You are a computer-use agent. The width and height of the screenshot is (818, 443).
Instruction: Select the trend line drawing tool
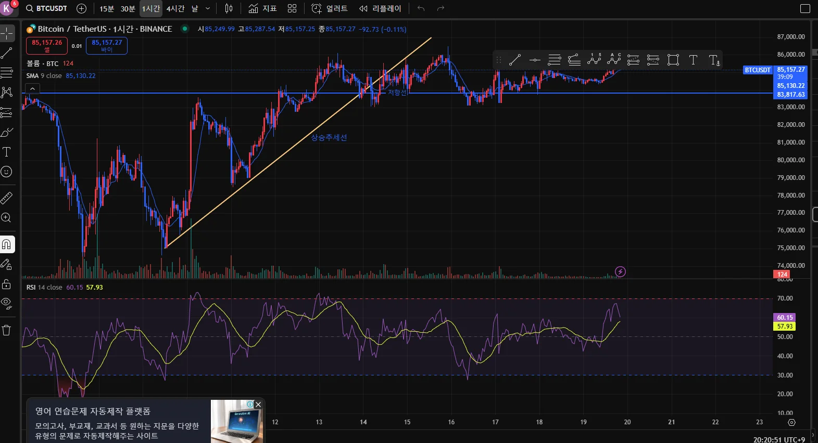(7, 53)
